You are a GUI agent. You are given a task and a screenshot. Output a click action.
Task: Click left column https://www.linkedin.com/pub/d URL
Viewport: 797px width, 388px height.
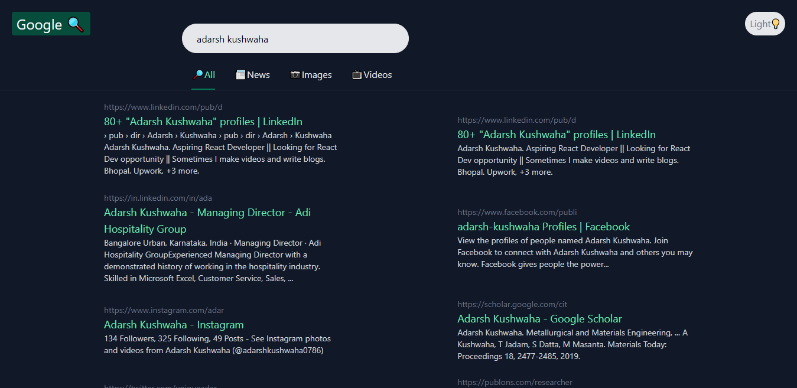[x=163, y=107]
